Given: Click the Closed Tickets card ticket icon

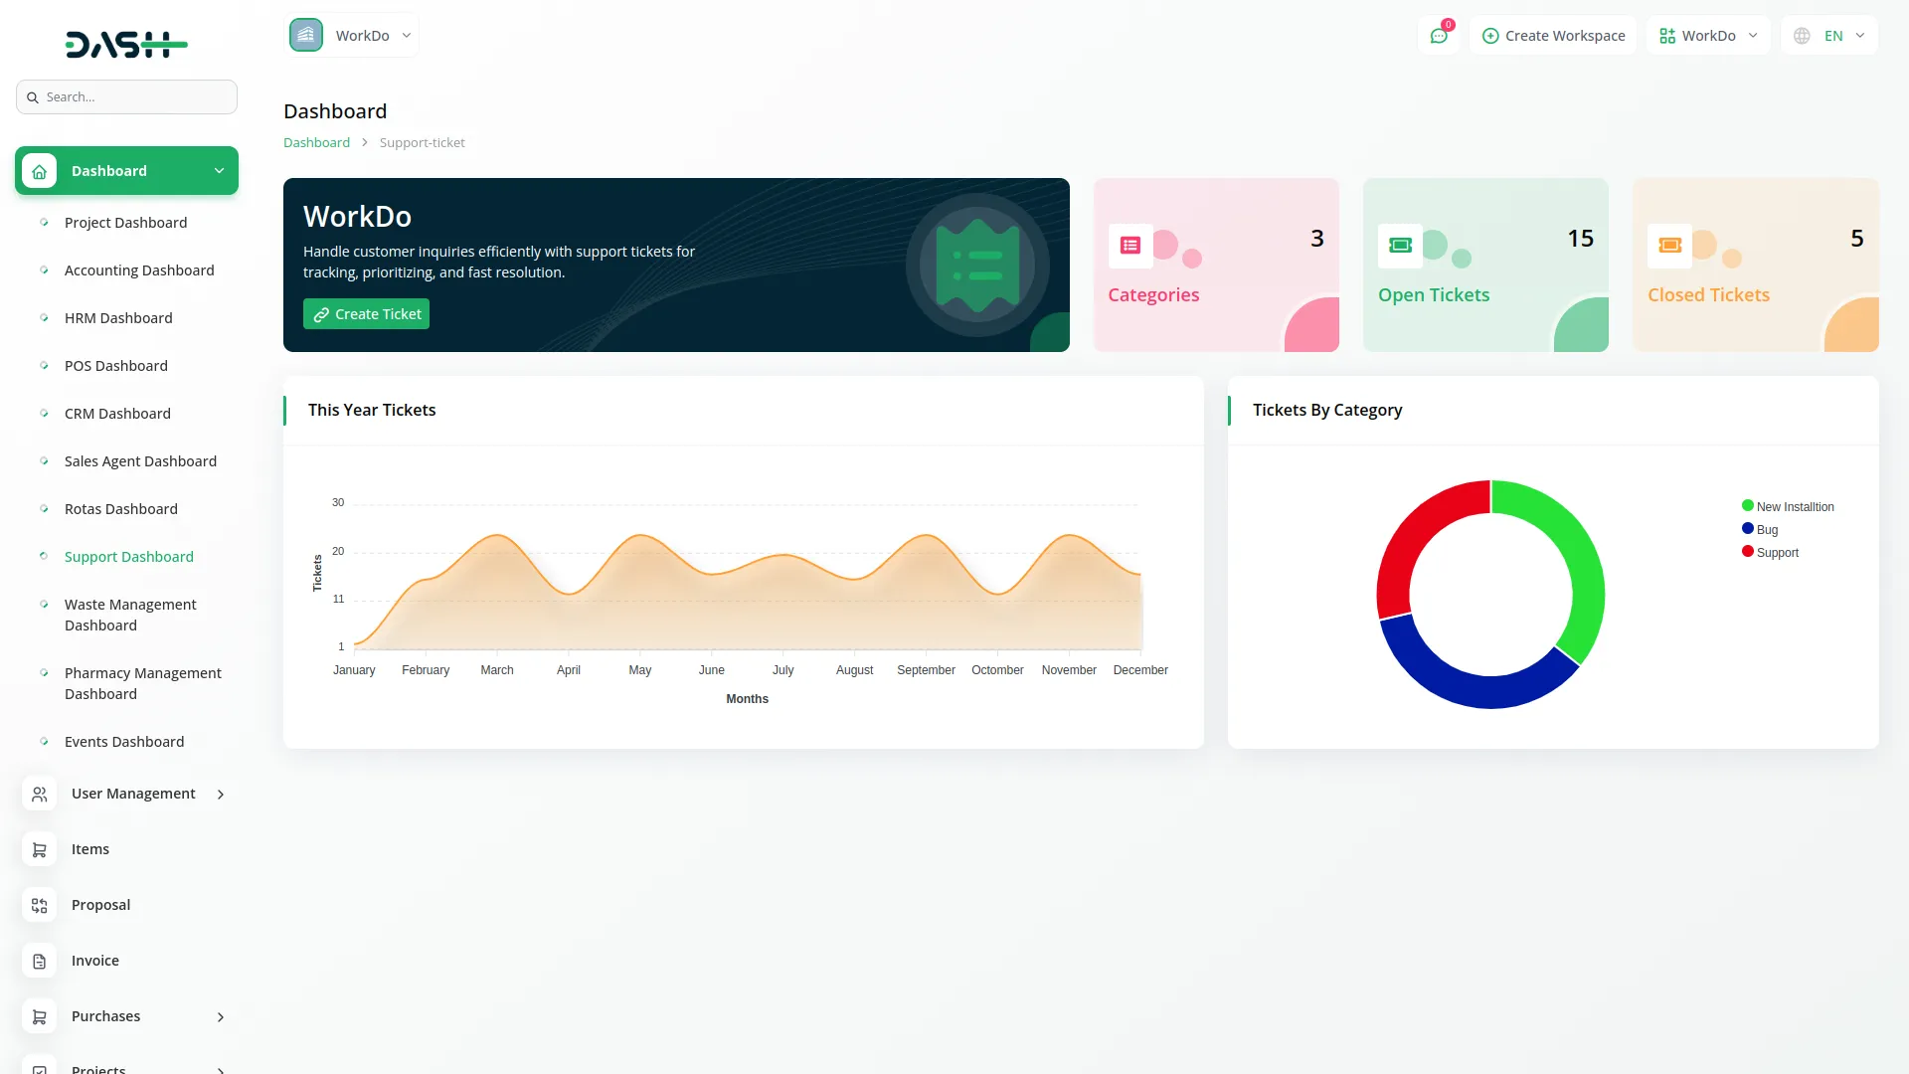Looking at the screenshot, I should click(x=1669, y=246).
